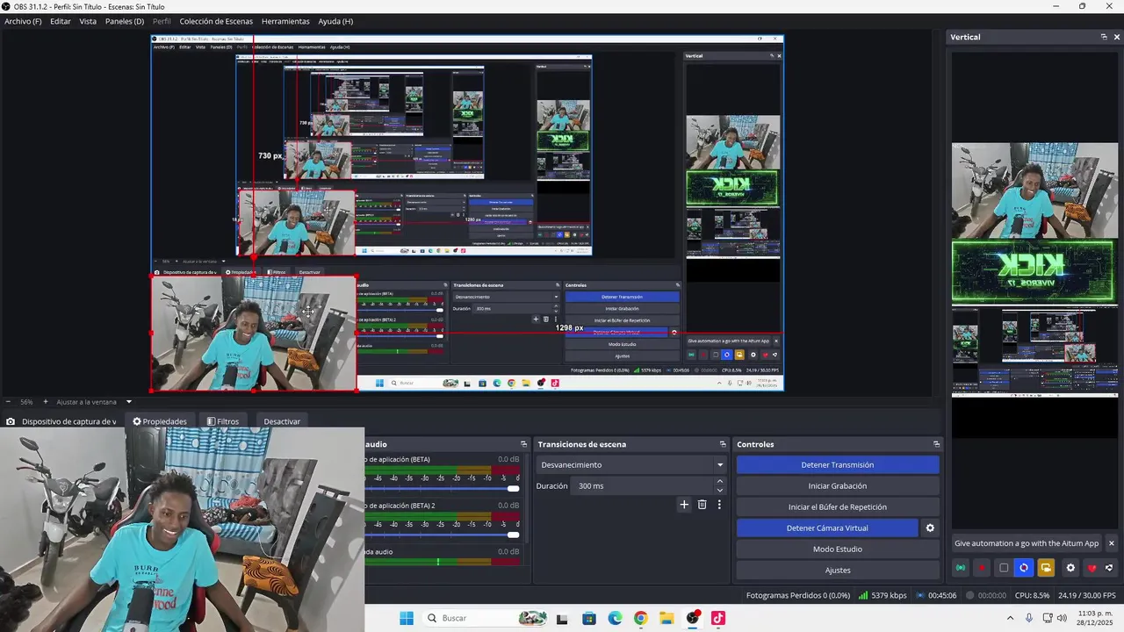Pop out the audio mixer panel
This screenshot has height=632, width=1124.
pos(523,444)
